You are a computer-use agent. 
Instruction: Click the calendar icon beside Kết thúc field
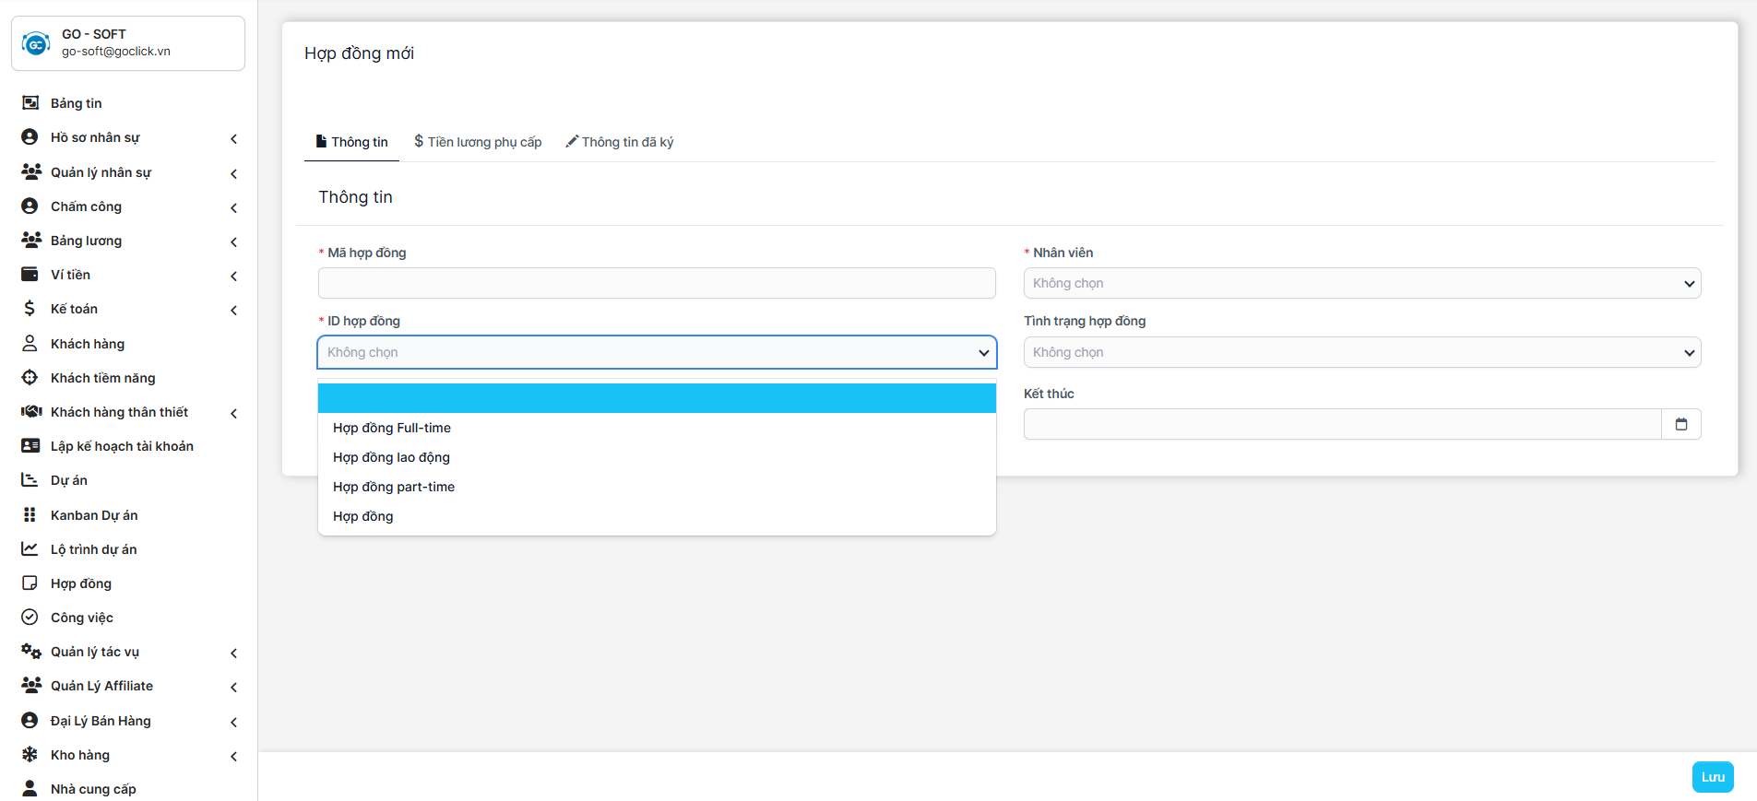[x=1680, y=424]
